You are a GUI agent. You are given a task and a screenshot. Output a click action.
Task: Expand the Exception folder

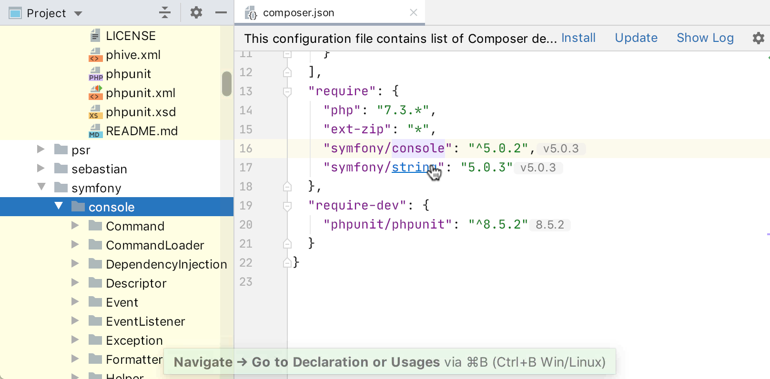(75, 340)
